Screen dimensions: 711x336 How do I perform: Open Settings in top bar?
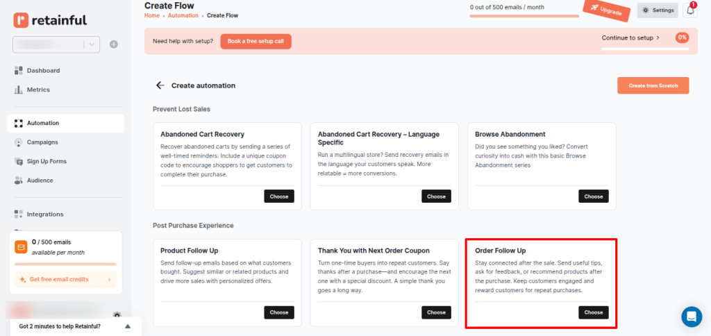(658, 10)
